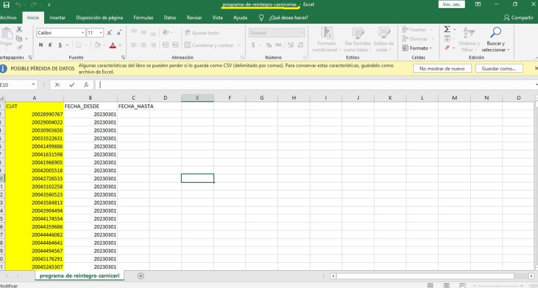Click the insert function fx icon
The width and height of the screenshot is (538, 288).
click(86, 85)
